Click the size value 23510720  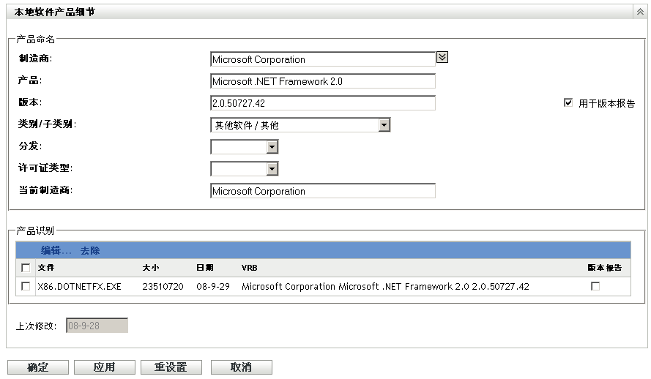[163, 287]
